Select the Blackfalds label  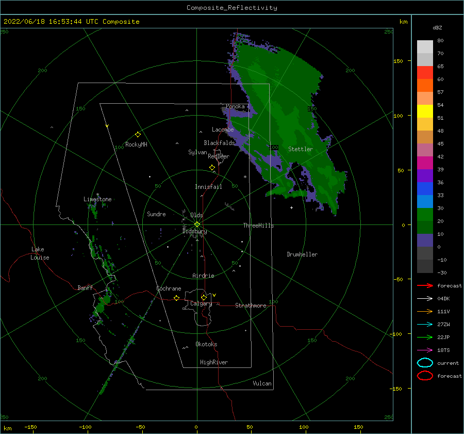219,143
